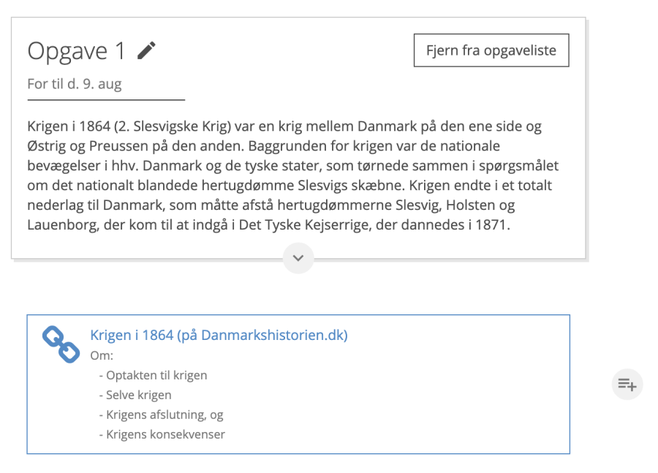The height and width of the screenshot is (473, 658).
Task: Click the 'Om:' label in the link card
Action: 102,355
